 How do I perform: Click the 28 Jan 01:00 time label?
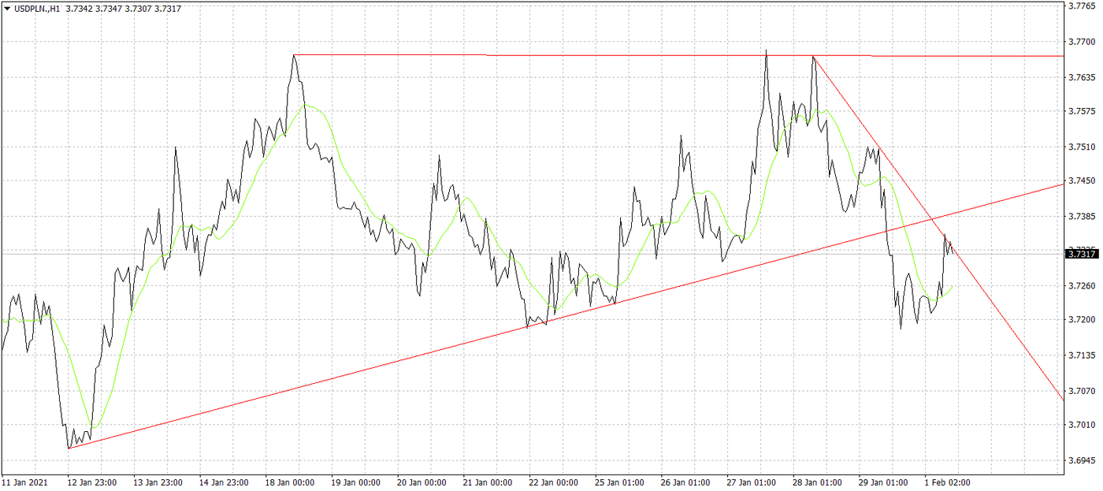815,482
